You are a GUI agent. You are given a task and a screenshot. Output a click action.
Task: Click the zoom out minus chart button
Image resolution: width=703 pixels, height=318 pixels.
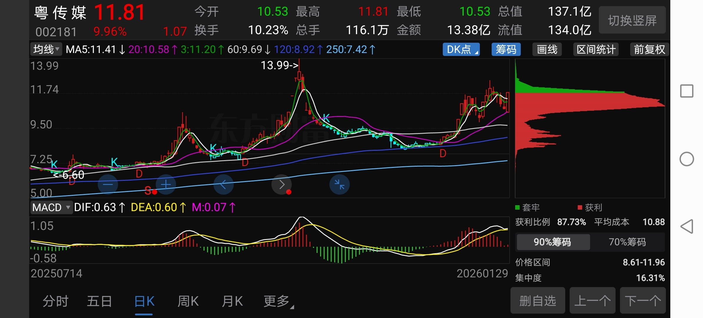point(108,185)
